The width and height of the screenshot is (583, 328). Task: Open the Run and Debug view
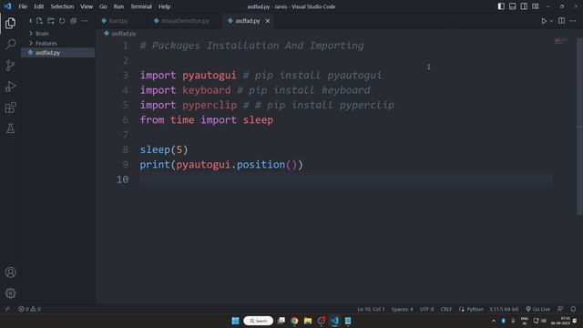(x=10, y=87)
